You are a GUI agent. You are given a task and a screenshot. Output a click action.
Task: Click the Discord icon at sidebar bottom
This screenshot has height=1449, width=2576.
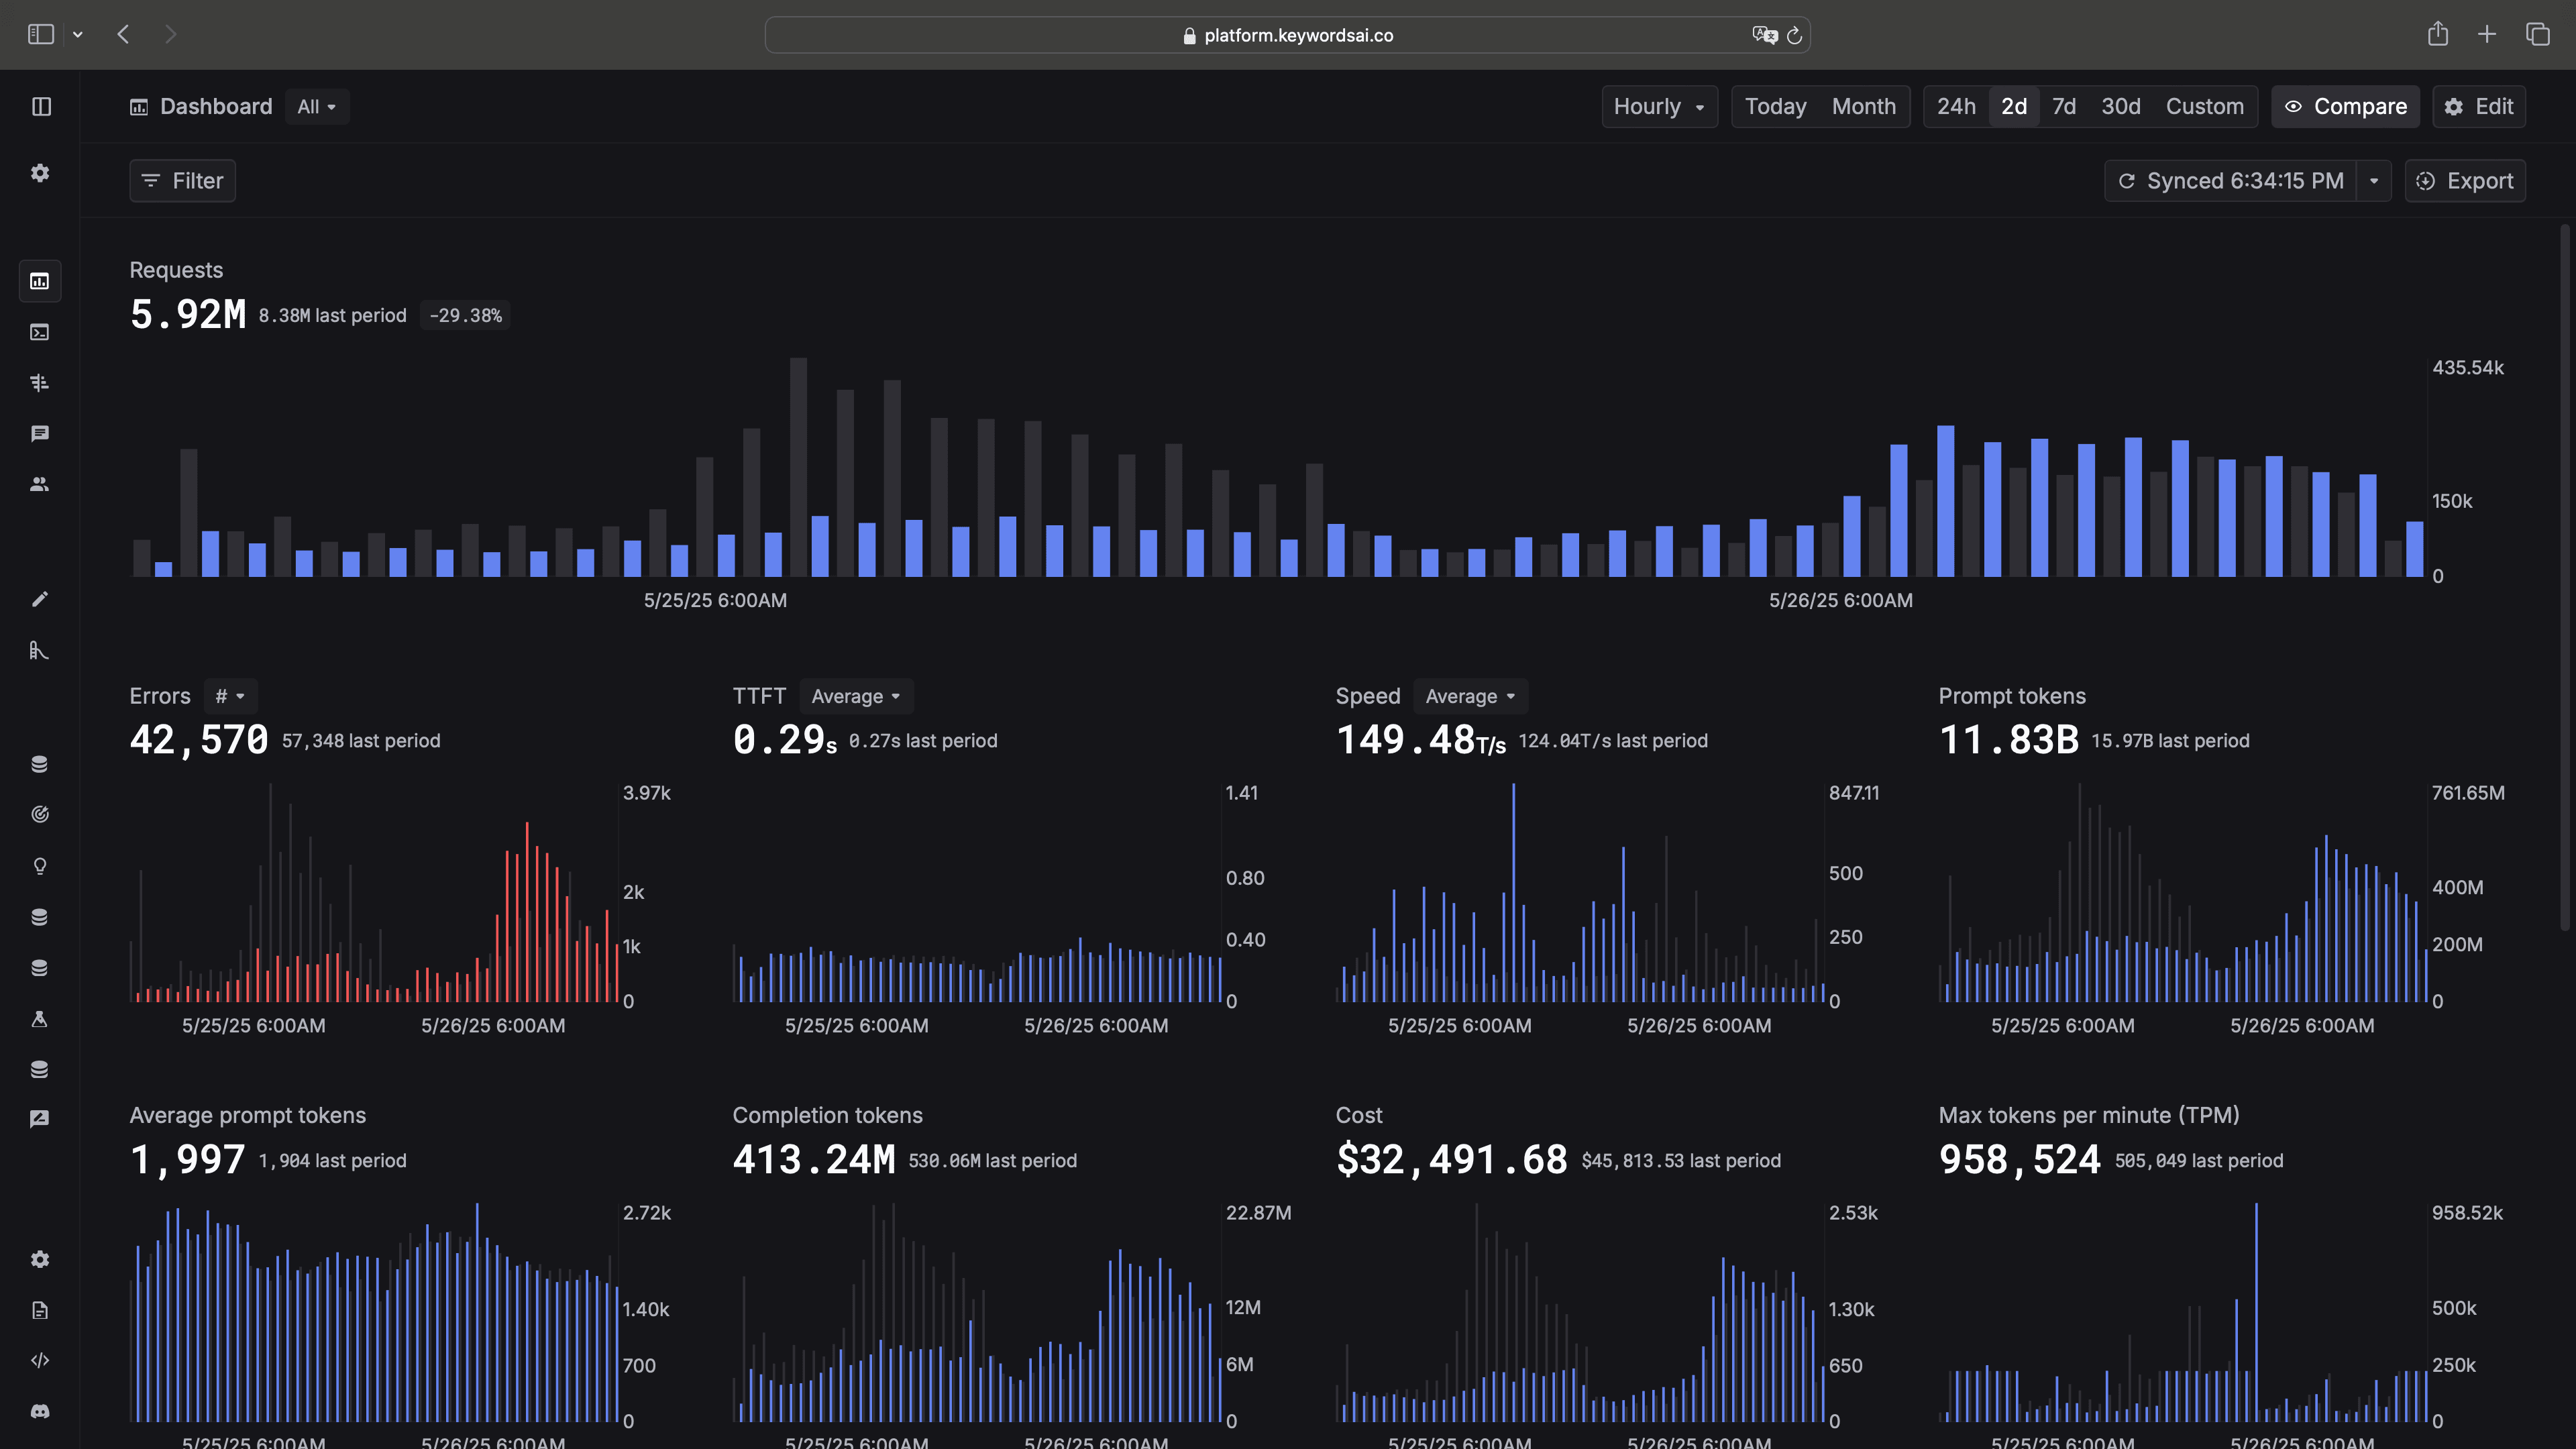point(40,1411)
